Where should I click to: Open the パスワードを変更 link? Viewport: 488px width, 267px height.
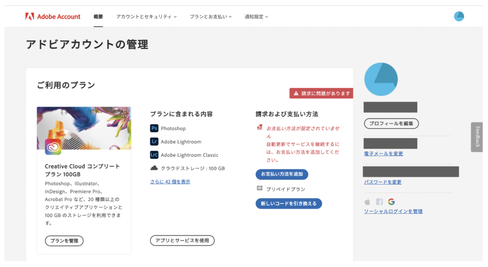click(x=382, y=182)
